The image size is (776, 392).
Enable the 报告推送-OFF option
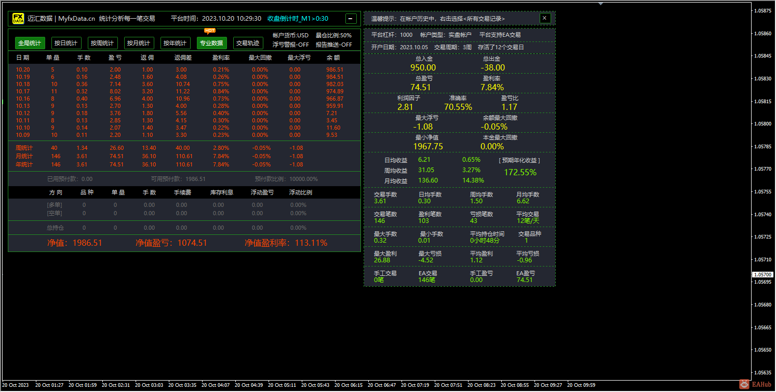pyautogui.click(x=334, y=45)
